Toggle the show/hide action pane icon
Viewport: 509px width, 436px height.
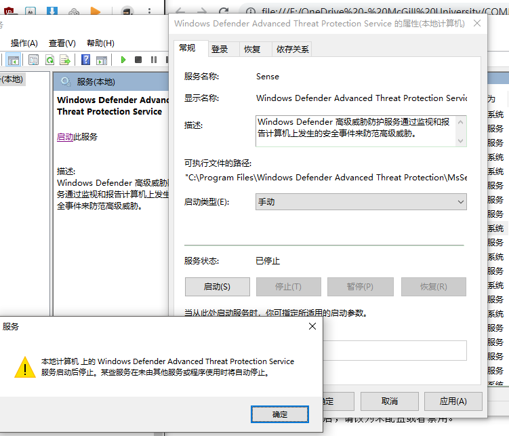coord(102,60)
